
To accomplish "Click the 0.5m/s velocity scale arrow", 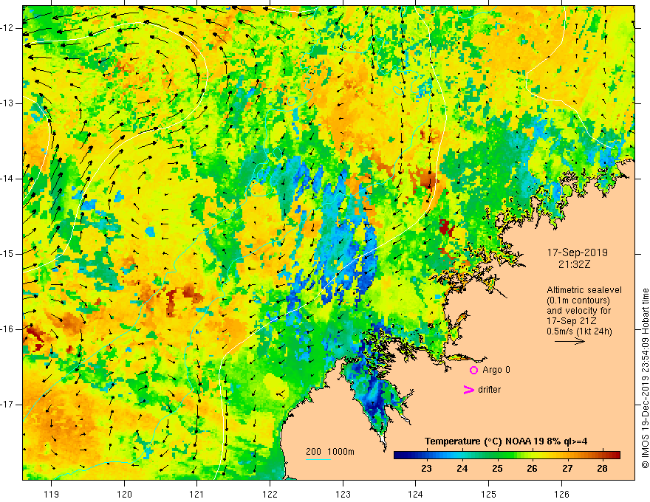I will point(569,341).
